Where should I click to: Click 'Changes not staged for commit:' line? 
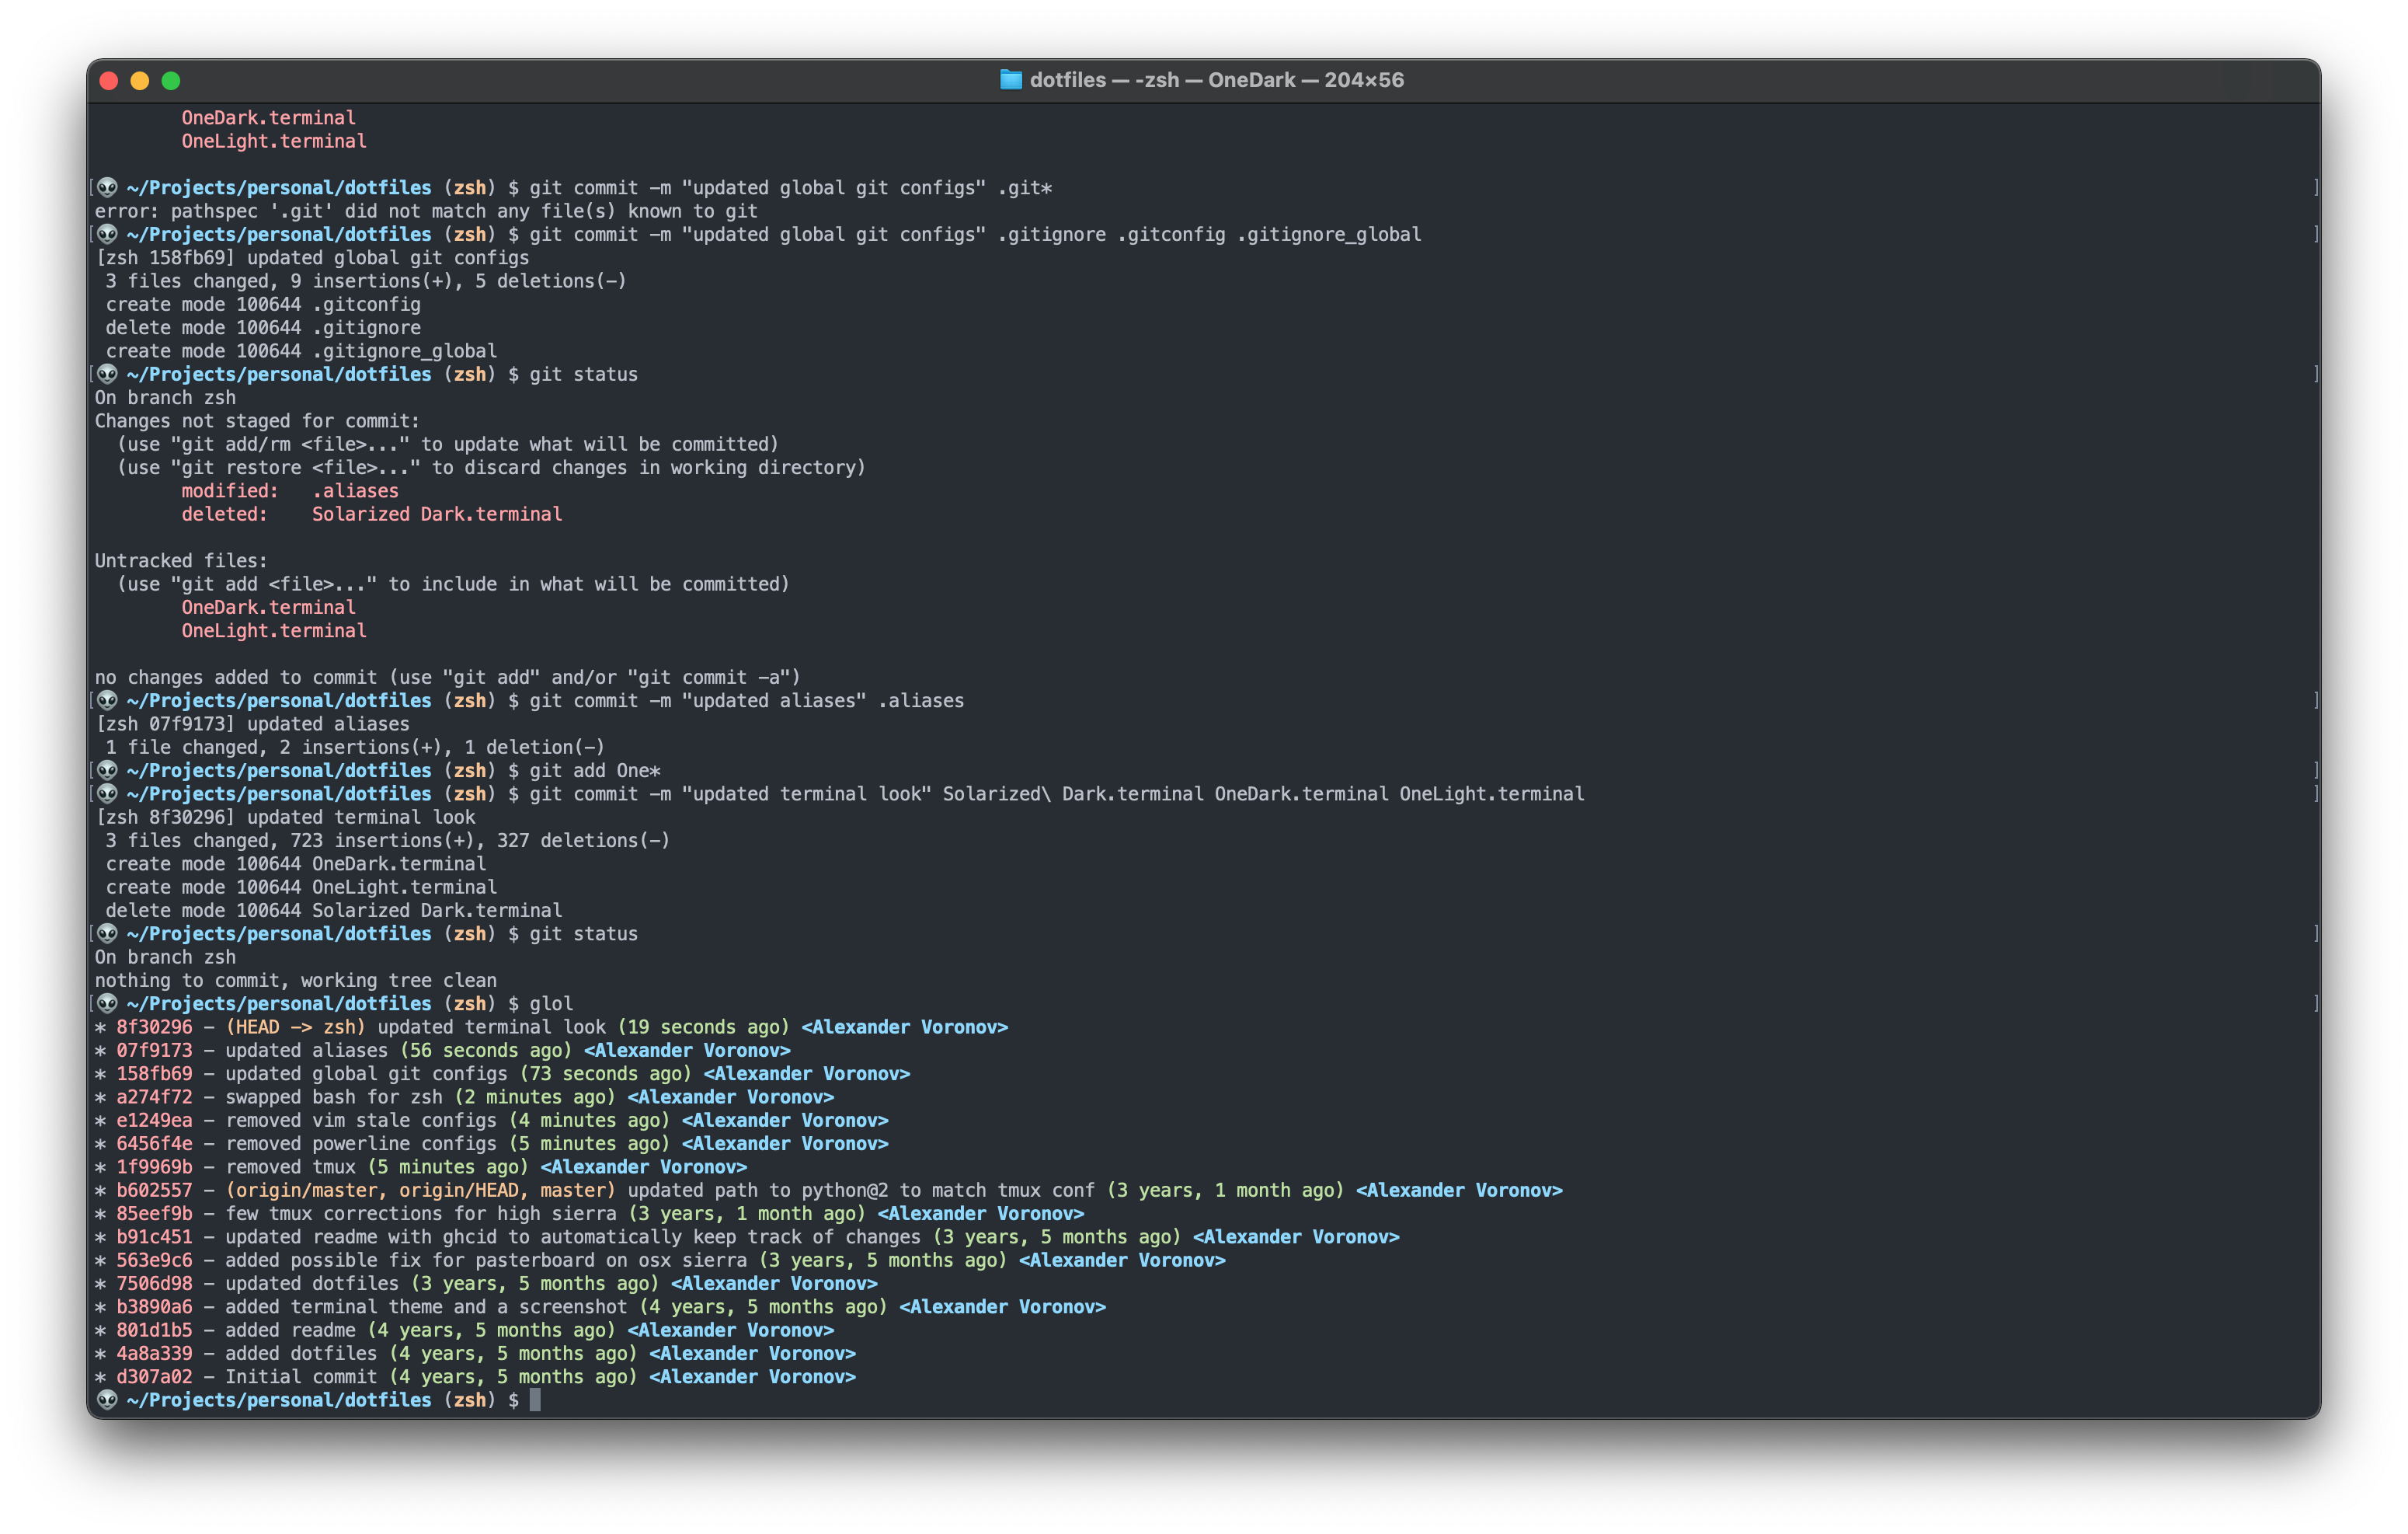click(x=257, y=421)
